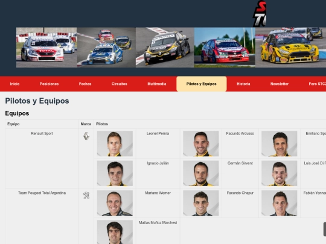Click the Pilotos y Equipos page heading
326x244 pixels.
[37, 101]
